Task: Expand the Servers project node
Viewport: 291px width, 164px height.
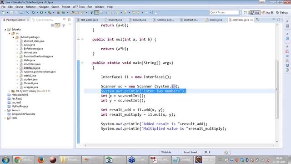Action: 5,110
